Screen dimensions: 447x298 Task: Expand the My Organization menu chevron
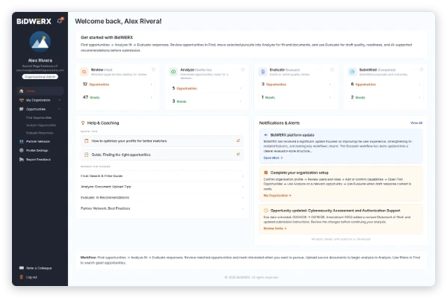point(60,100)
